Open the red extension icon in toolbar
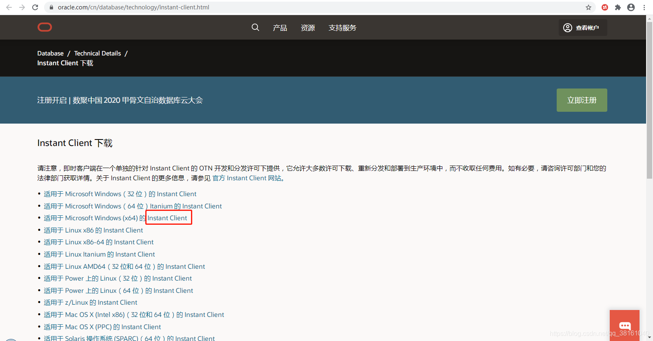The image size is (653, 341). (x=605, y=7)
